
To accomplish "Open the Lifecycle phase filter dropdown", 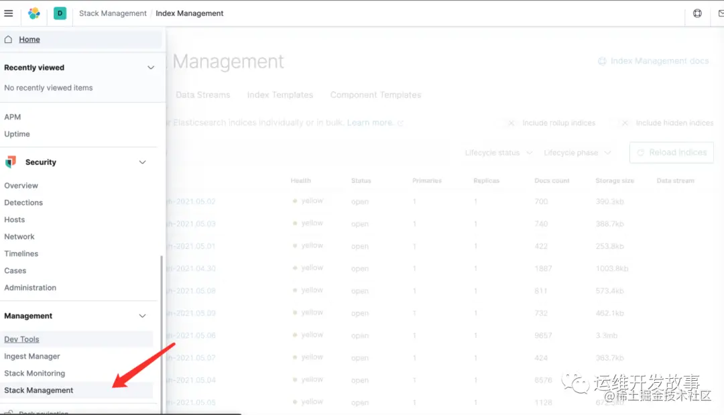I will click(x=577, y=153).
